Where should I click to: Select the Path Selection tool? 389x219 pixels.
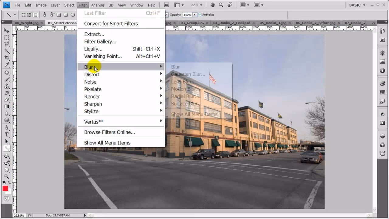tap(7, 141)
